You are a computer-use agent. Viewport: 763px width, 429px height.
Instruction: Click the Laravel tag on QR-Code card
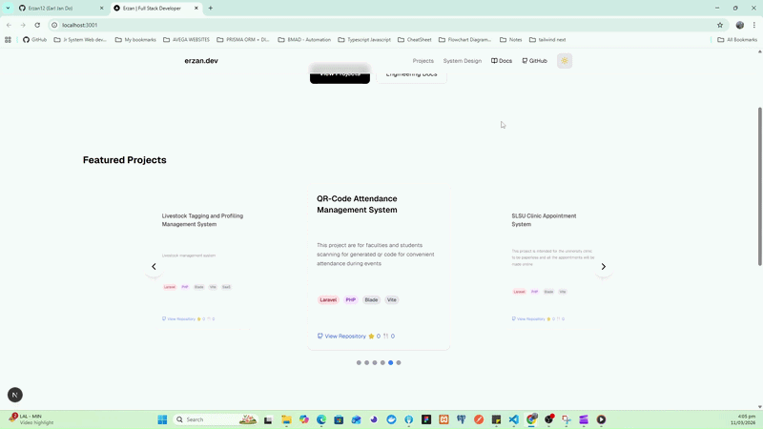coord(328,300)
